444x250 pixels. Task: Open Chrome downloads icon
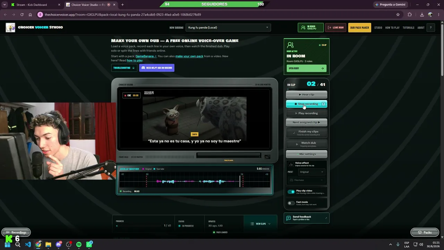click(422, 15)
